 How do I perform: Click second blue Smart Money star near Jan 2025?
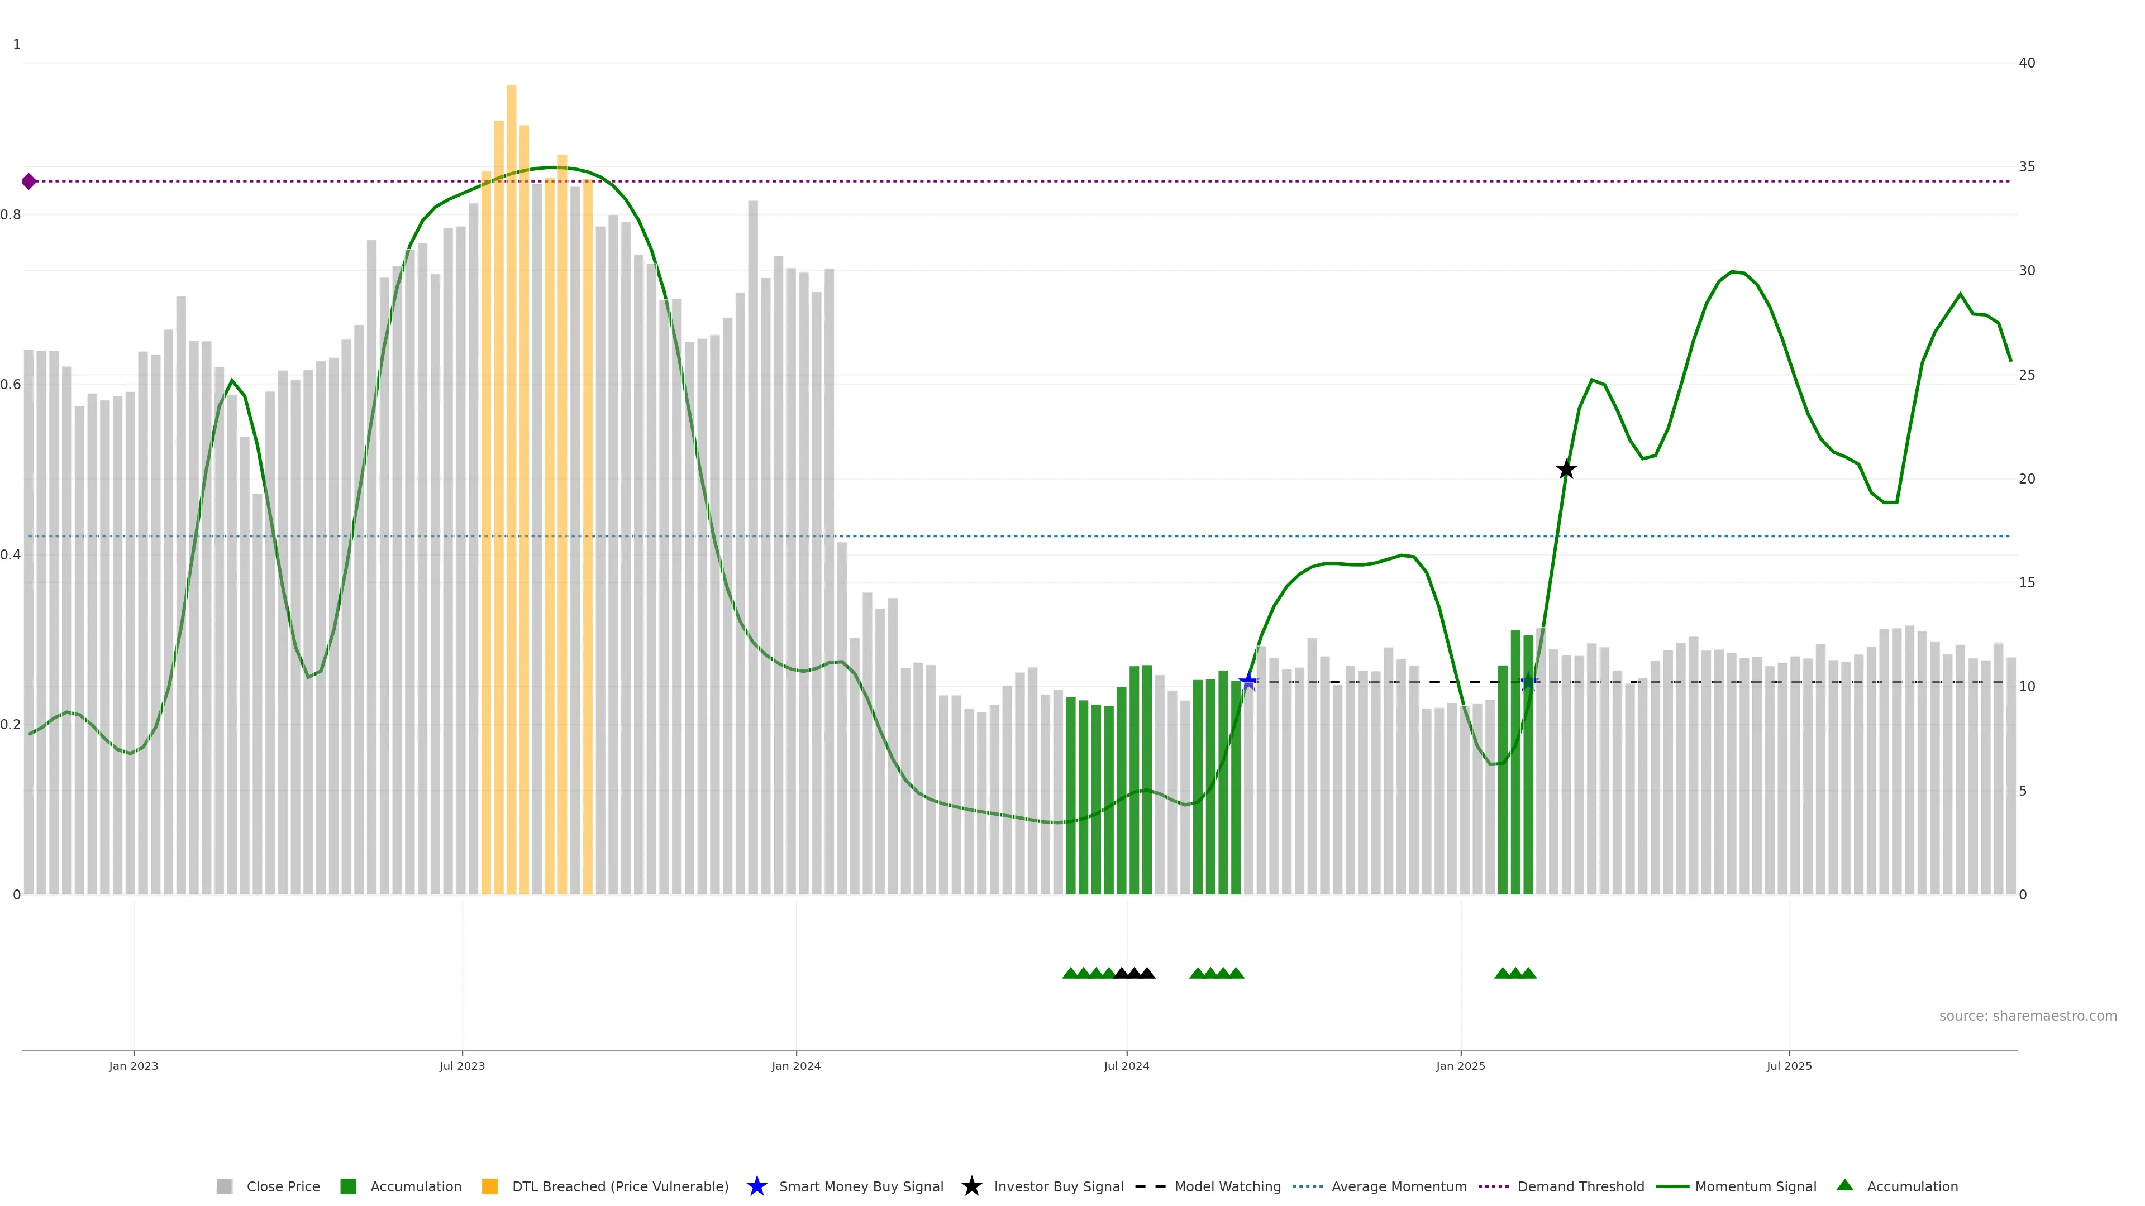point(1529,682)
